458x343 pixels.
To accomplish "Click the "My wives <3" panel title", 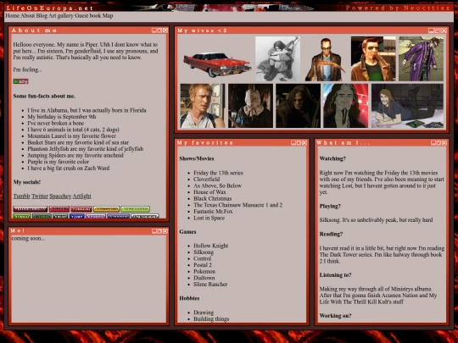I will point(202,30).
